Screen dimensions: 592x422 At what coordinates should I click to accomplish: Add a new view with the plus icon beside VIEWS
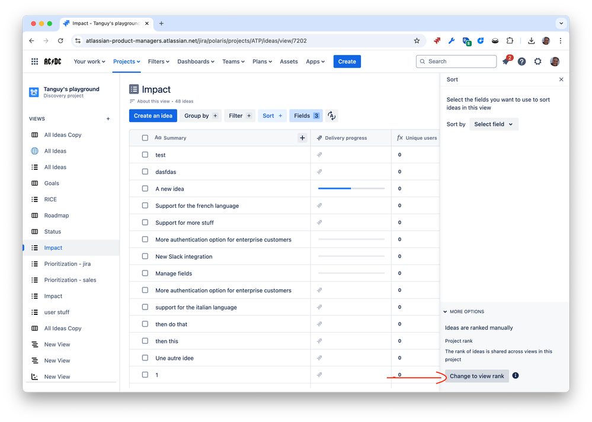[108, 119]
